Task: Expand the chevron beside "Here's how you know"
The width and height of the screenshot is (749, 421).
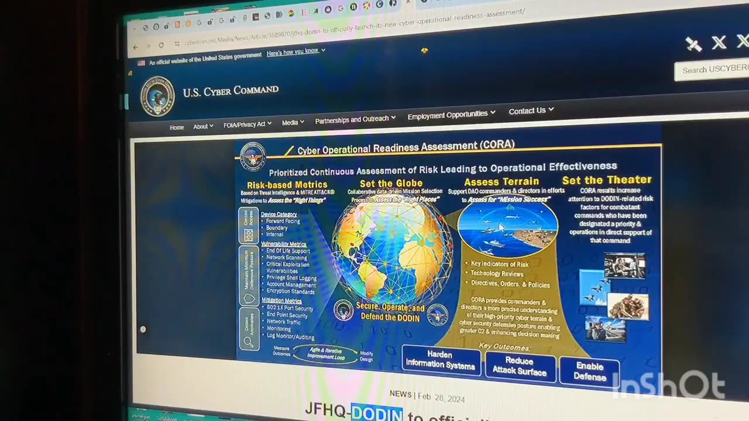Action: pos(323,50)
